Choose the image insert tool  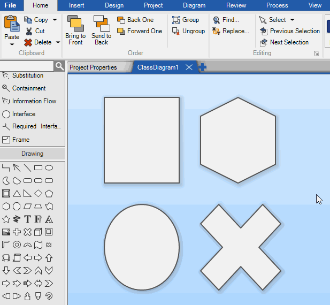pyautogui.click(x=6, y=232)
